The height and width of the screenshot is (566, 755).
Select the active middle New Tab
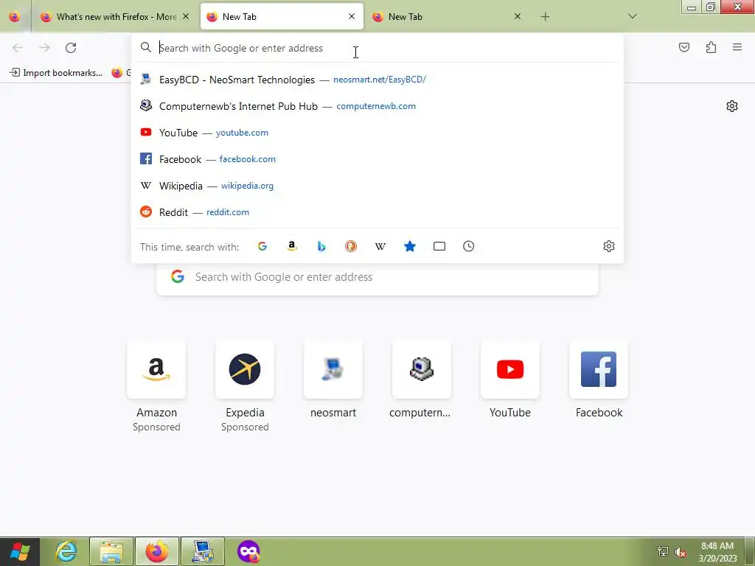[282, 17]
